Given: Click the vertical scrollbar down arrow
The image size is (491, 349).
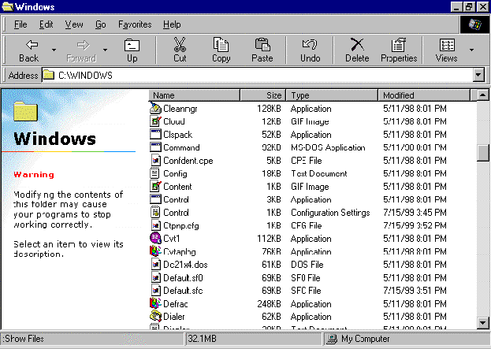Looking at the screenshot, I should tap(483, 322).
